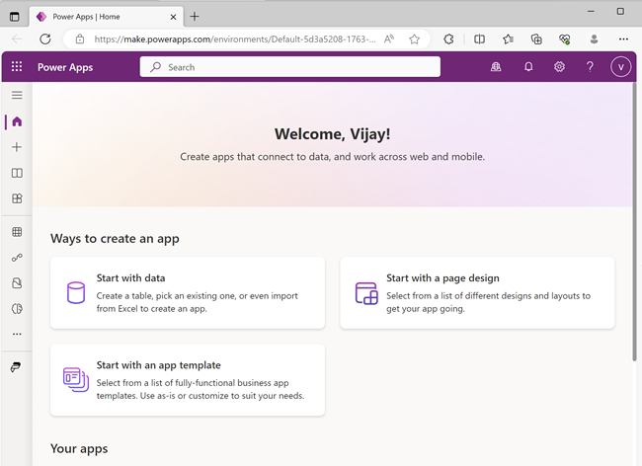Click the page vertical scrollbar
The image size is (642, 466).
coord(635,221)
